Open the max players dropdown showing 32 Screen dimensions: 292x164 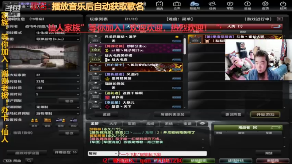pos(58,75)
